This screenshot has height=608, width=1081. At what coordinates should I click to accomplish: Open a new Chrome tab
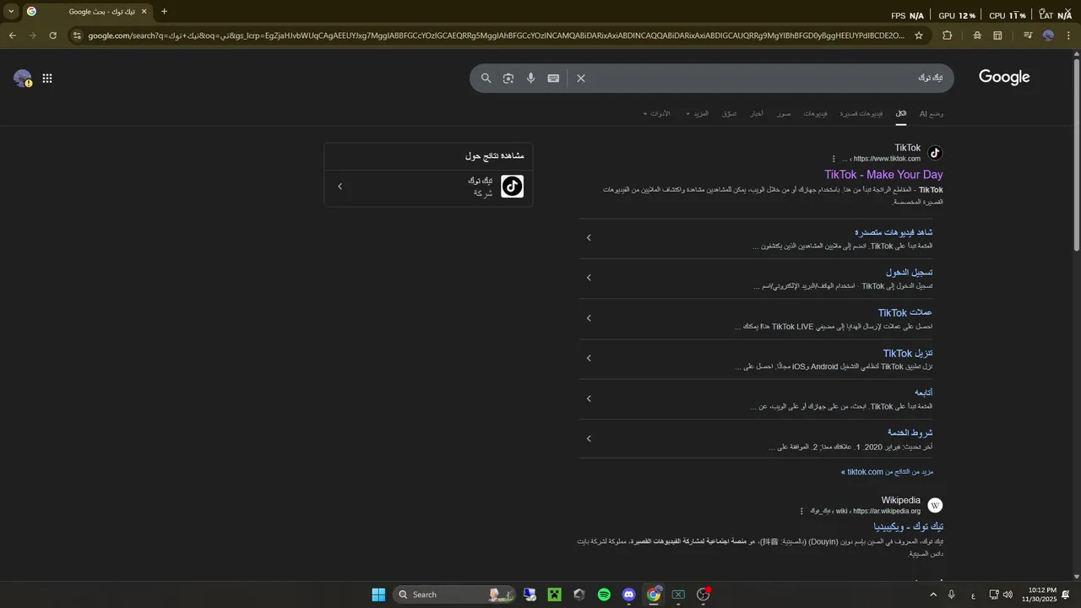click(x=164, y=11)
